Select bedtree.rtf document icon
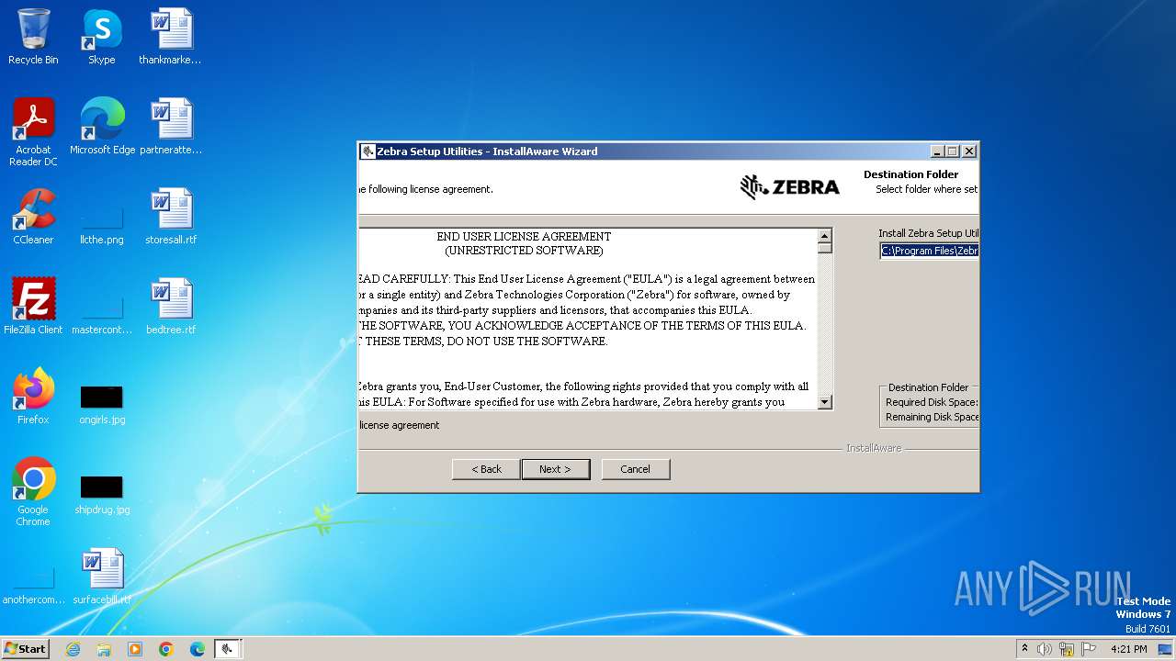 (x=171, y=307)
